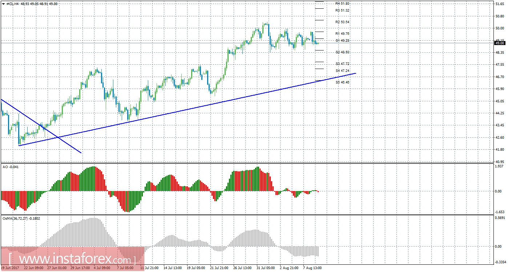Select the long ascending blue trendline
This screenshot has width=508, height=272.
pos(187,110)
